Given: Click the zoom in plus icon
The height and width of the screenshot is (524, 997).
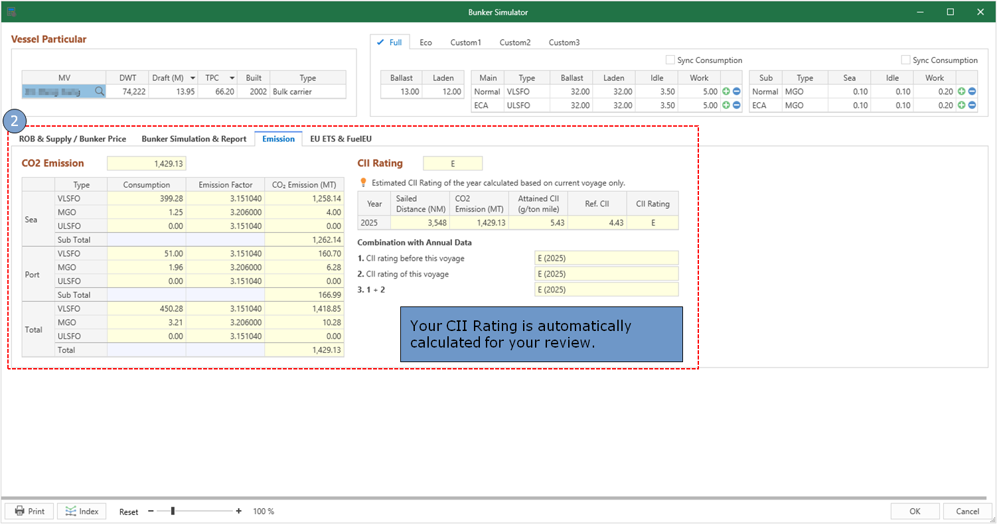Looking at the screenshot, I should [239, 511].
